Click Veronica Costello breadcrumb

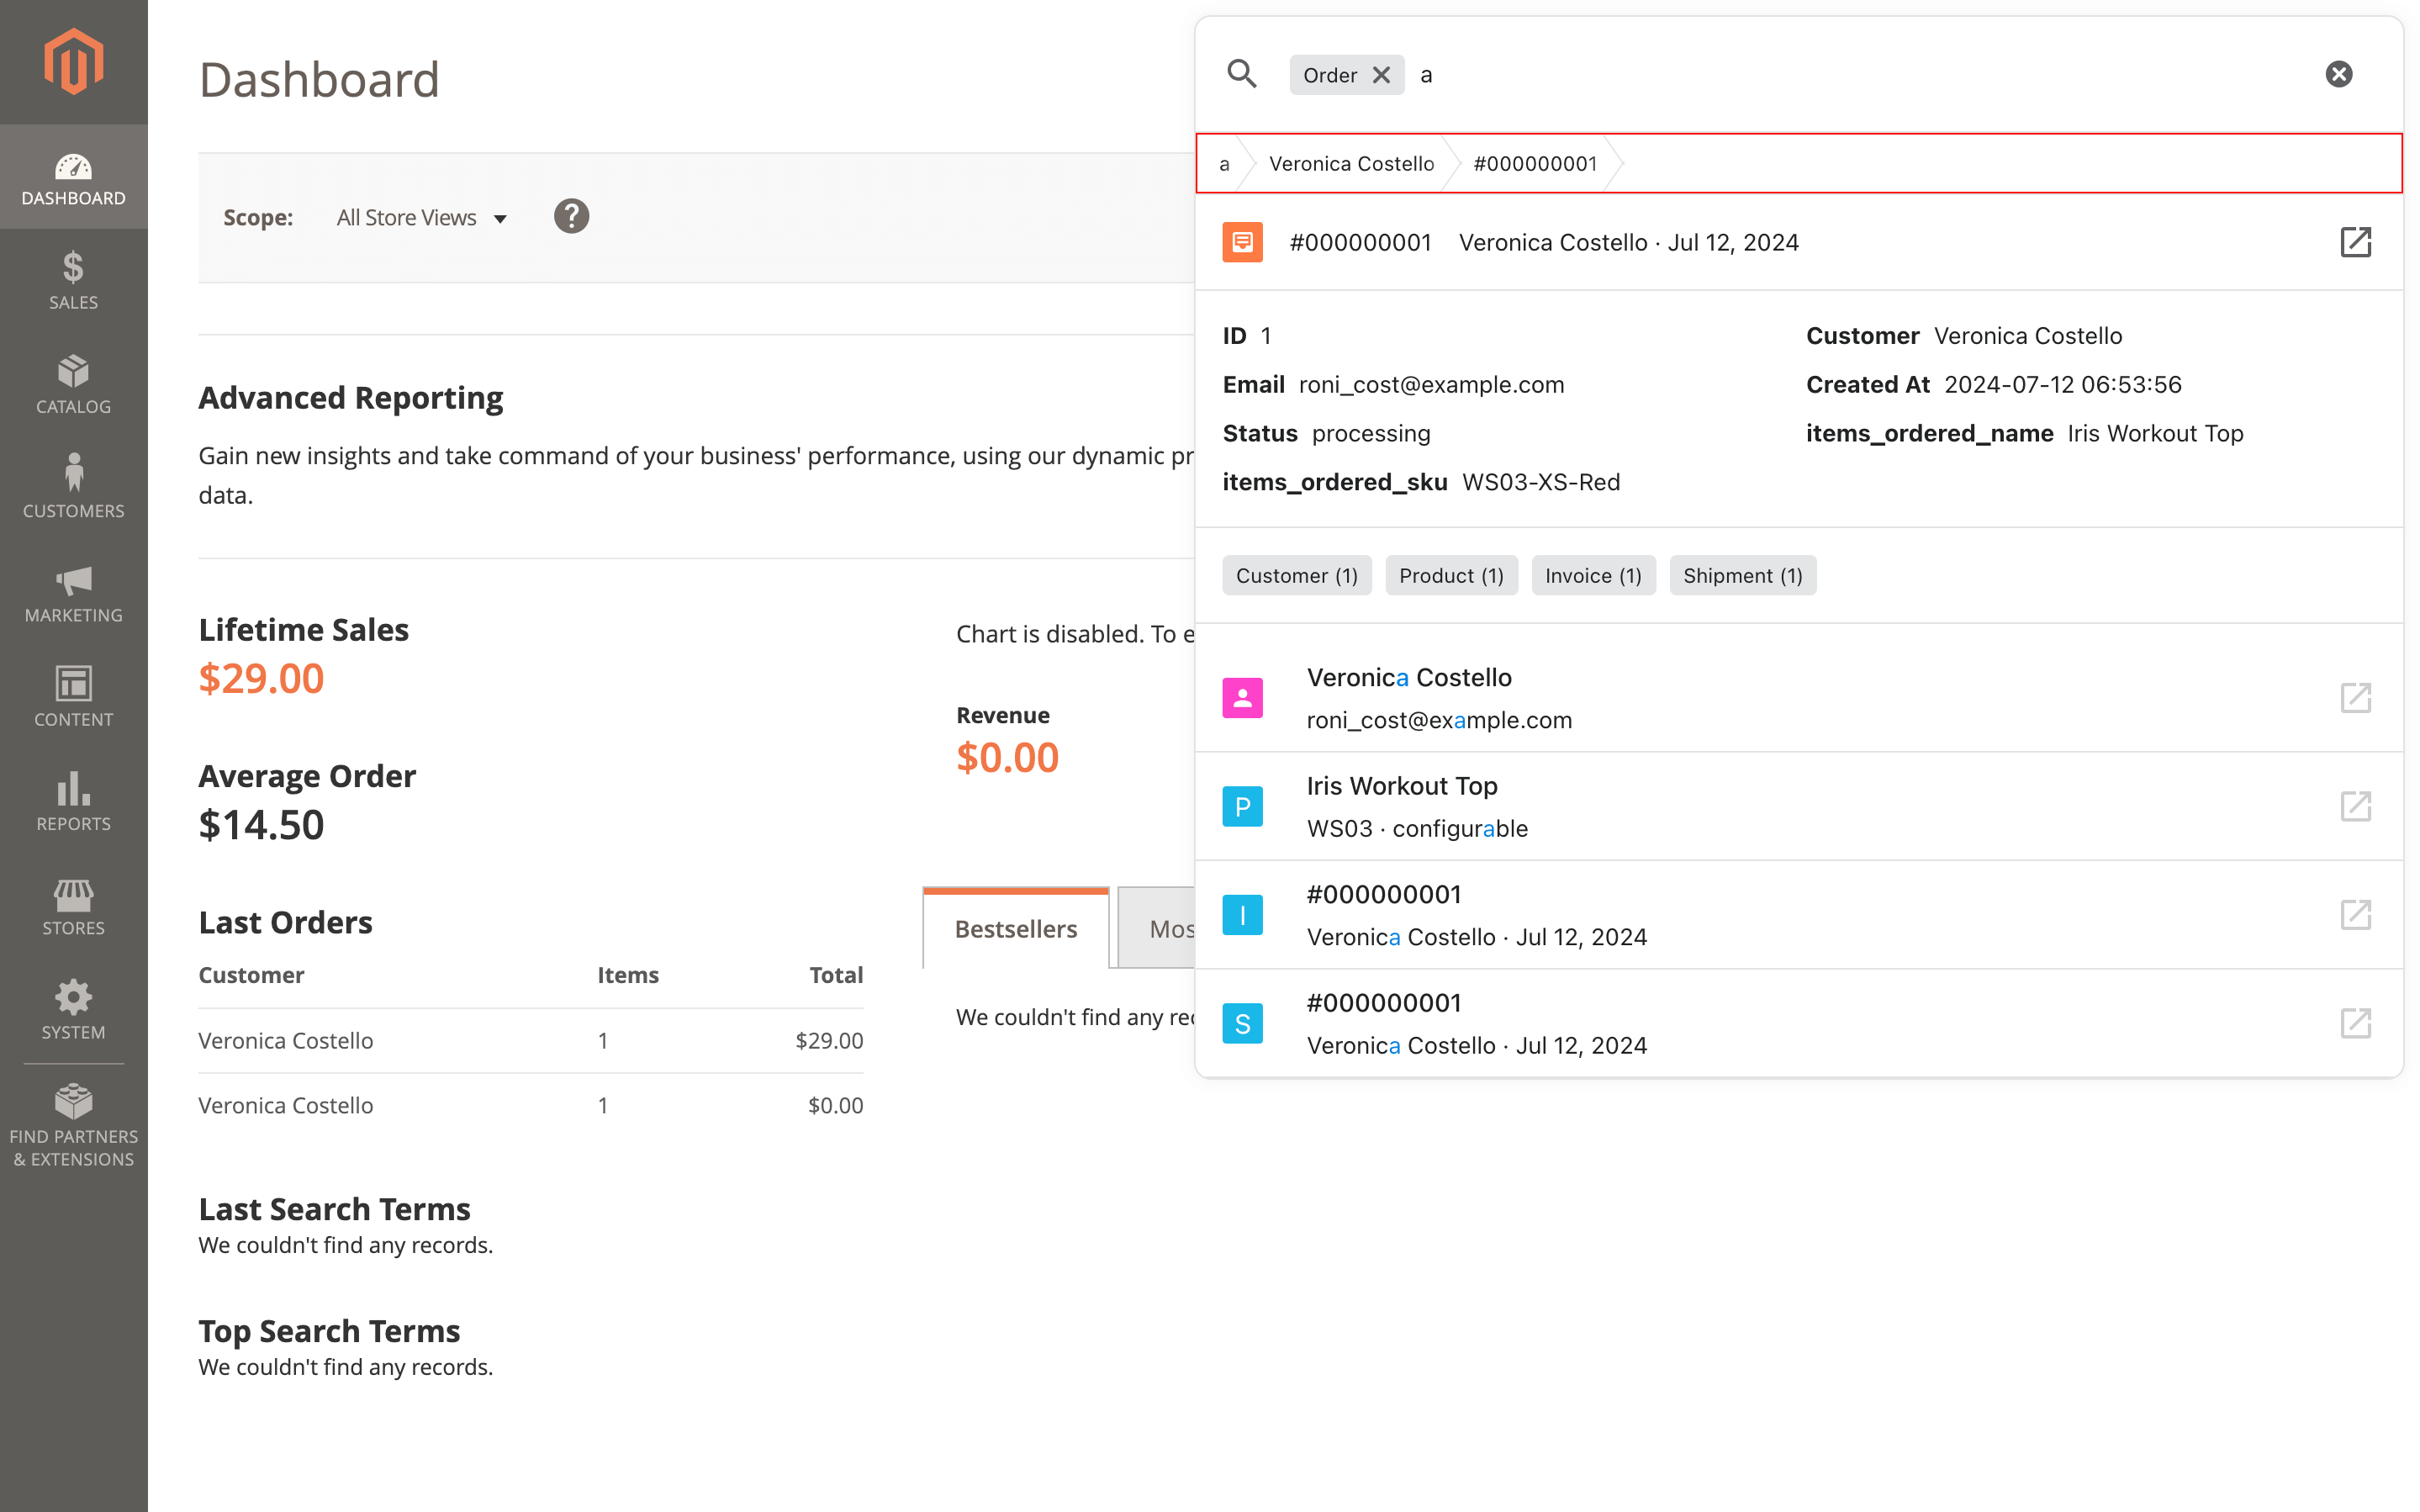(1350, 164)
